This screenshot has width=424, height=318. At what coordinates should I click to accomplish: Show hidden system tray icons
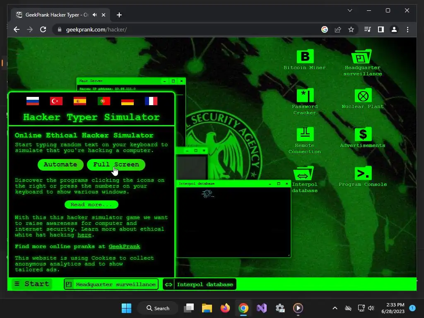pos(335,308)
